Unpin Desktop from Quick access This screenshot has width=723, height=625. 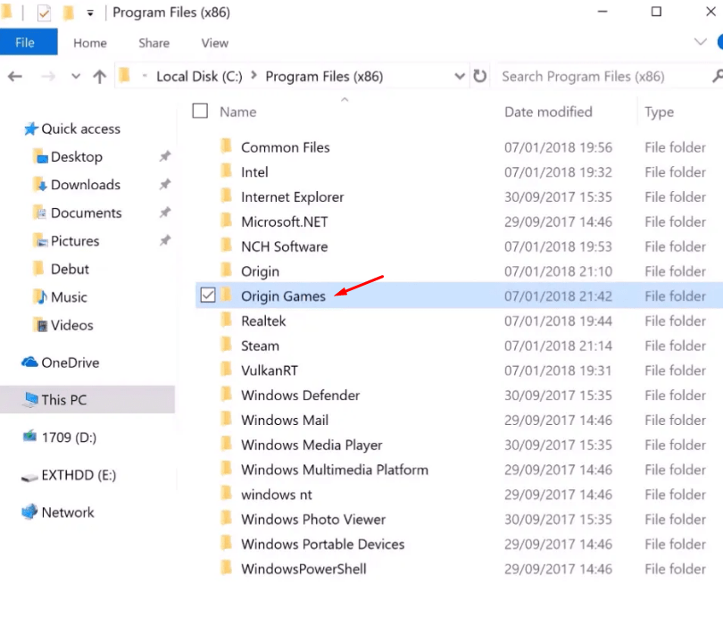(164, 157)
